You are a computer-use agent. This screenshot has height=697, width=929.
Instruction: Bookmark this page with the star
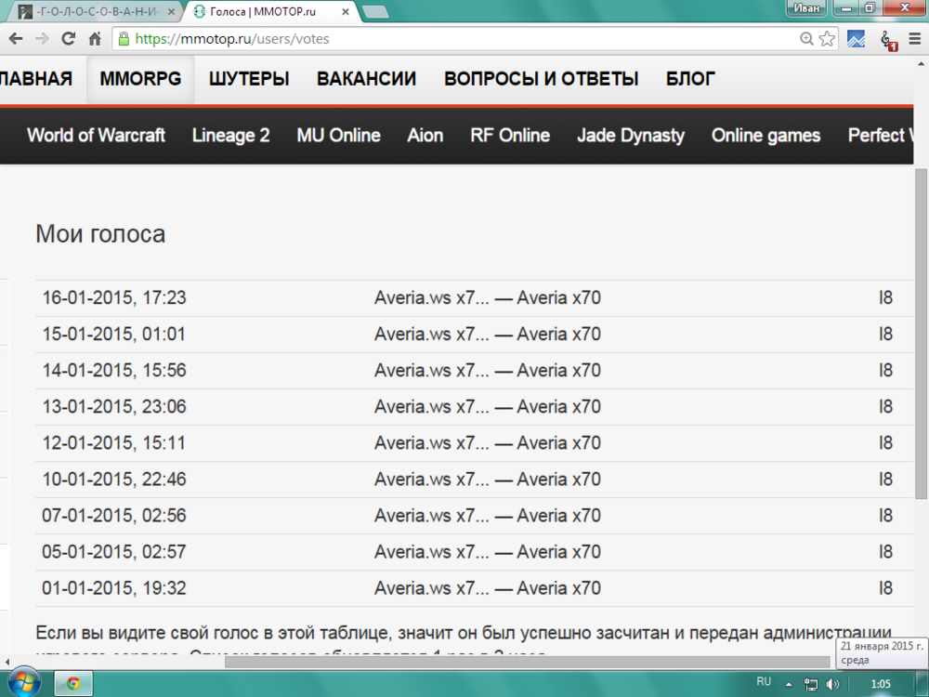click(827, 39)
